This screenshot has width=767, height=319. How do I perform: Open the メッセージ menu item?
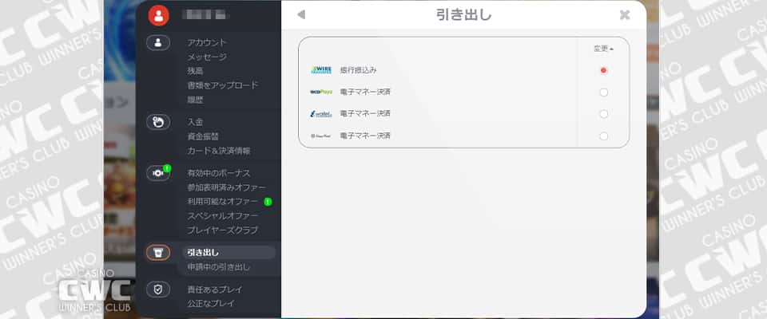click(x=207, y=57)
